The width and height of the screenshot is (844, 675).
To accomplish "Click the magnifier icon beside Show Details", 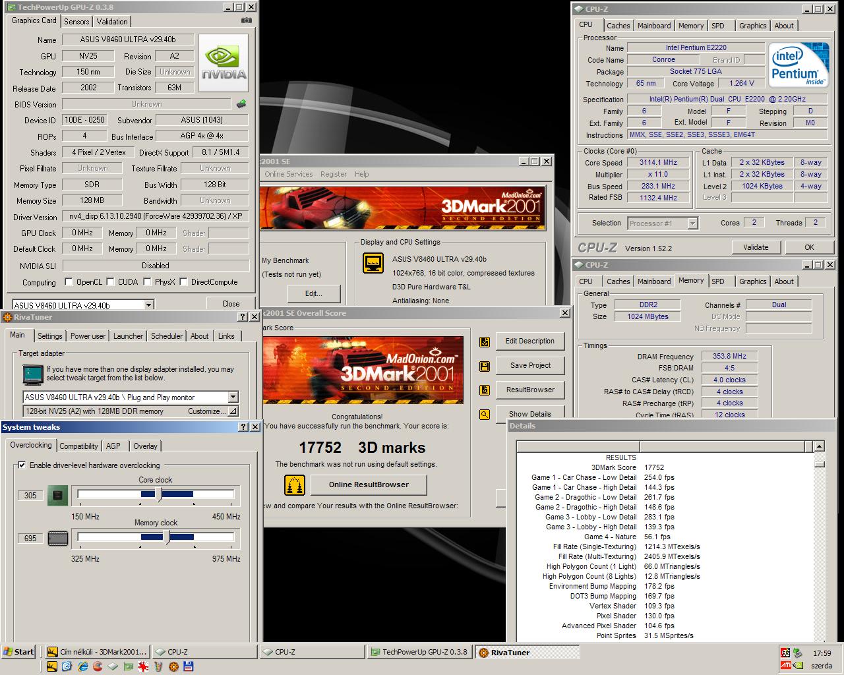I will pyautogui.click(x=485, y=415).
